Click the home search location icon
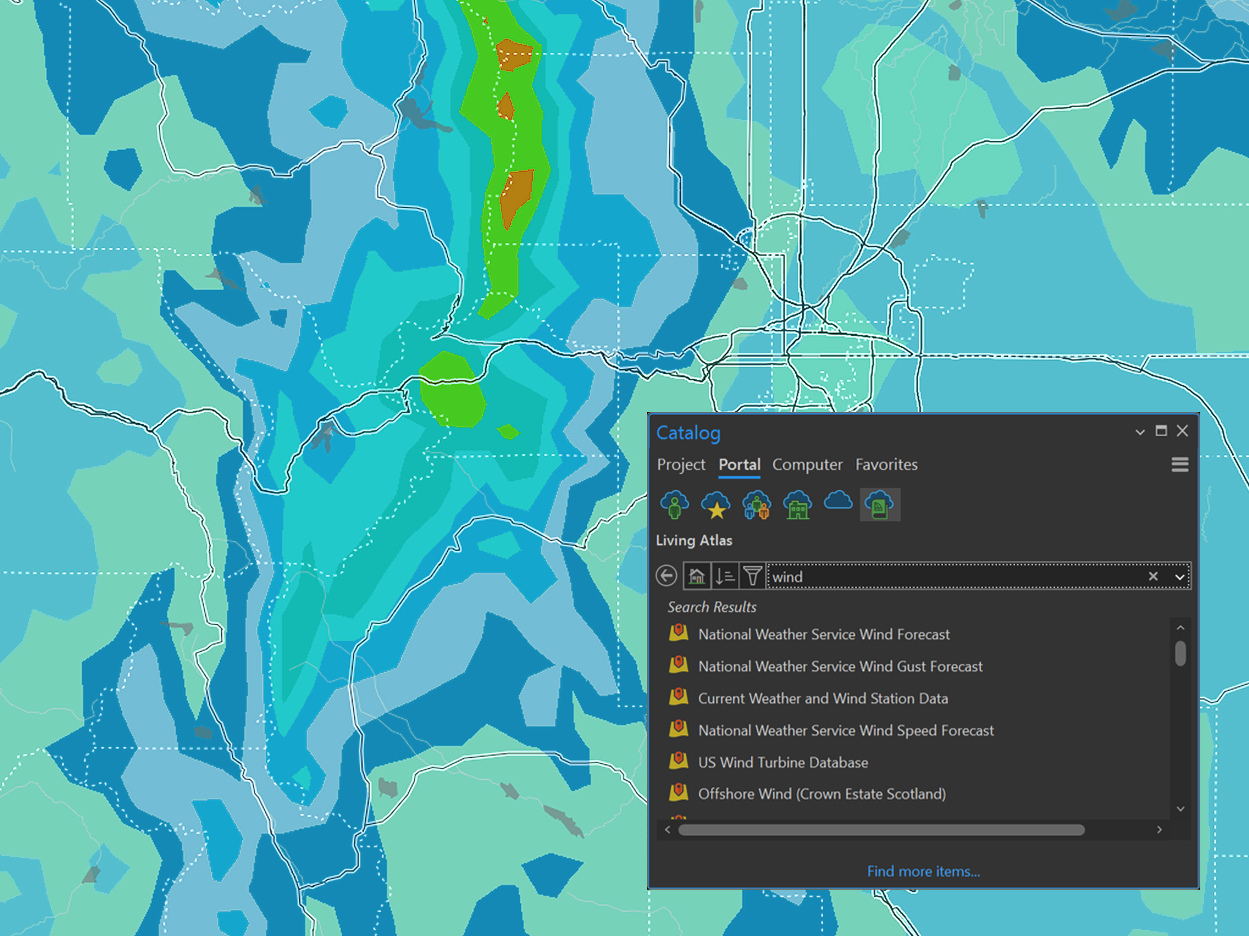The width and height of the screenshot is (1249, 936). 696,576
